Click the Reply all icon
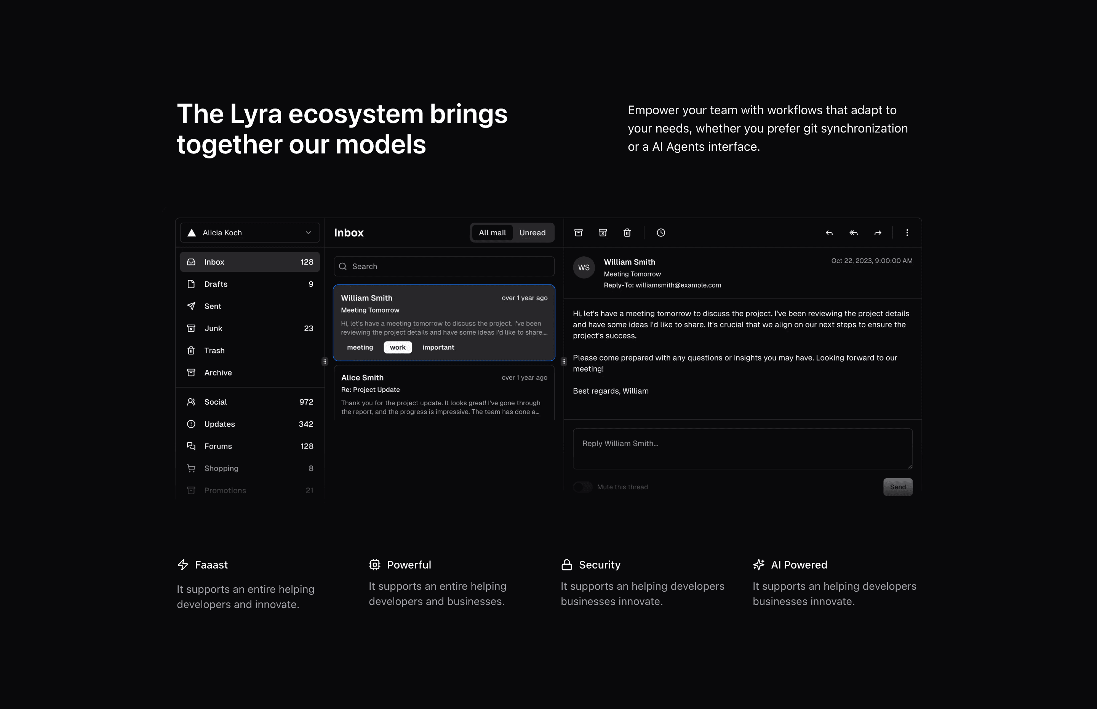The height and width of the screenshot is (709, 1097). [853, 233]
